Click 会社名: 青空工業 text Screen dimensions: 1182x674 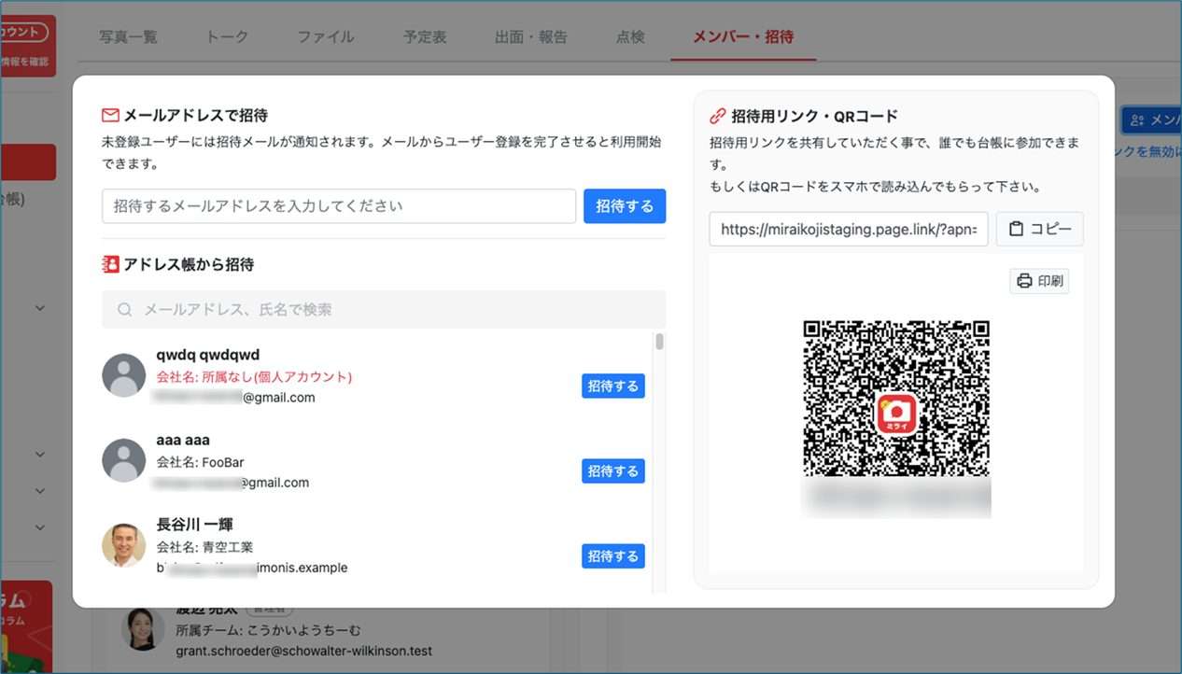coord(204,547)
